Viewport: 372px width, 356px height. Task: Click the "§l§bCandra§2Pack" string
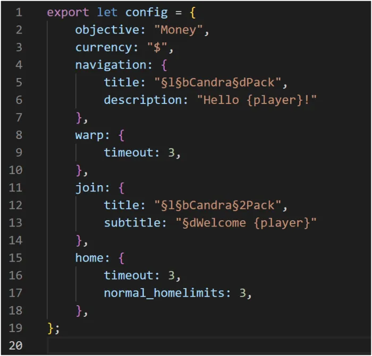[217, 205]
